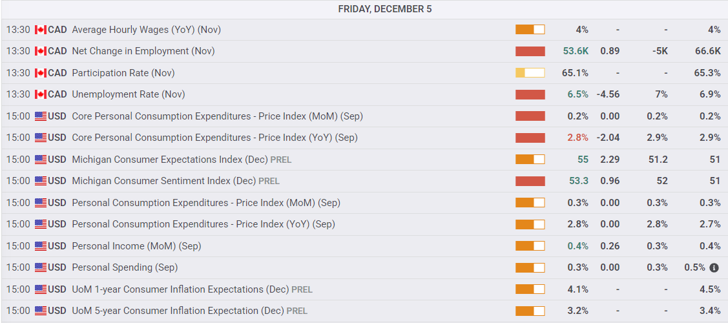Expand Core Personal Consumption Expenditures MoM row
The width and height of the screenshot is (728, 323).
(x=217, y=116)
